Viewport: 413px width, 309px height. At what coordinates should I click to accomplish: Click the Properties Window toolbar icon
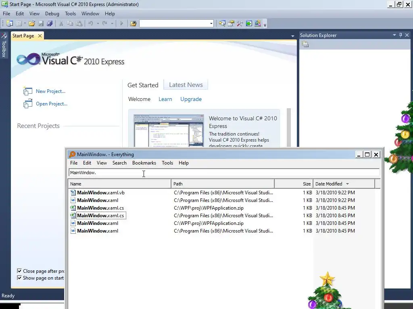click(231, 24)
